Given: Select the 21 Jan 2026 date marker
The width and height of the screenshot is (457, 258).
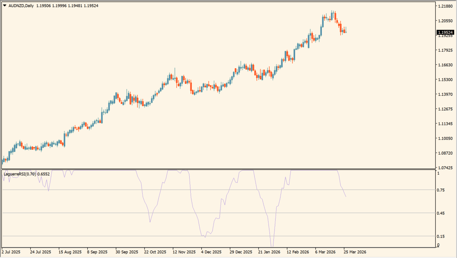Looking at the screenshot, I should tap(269, 252).
